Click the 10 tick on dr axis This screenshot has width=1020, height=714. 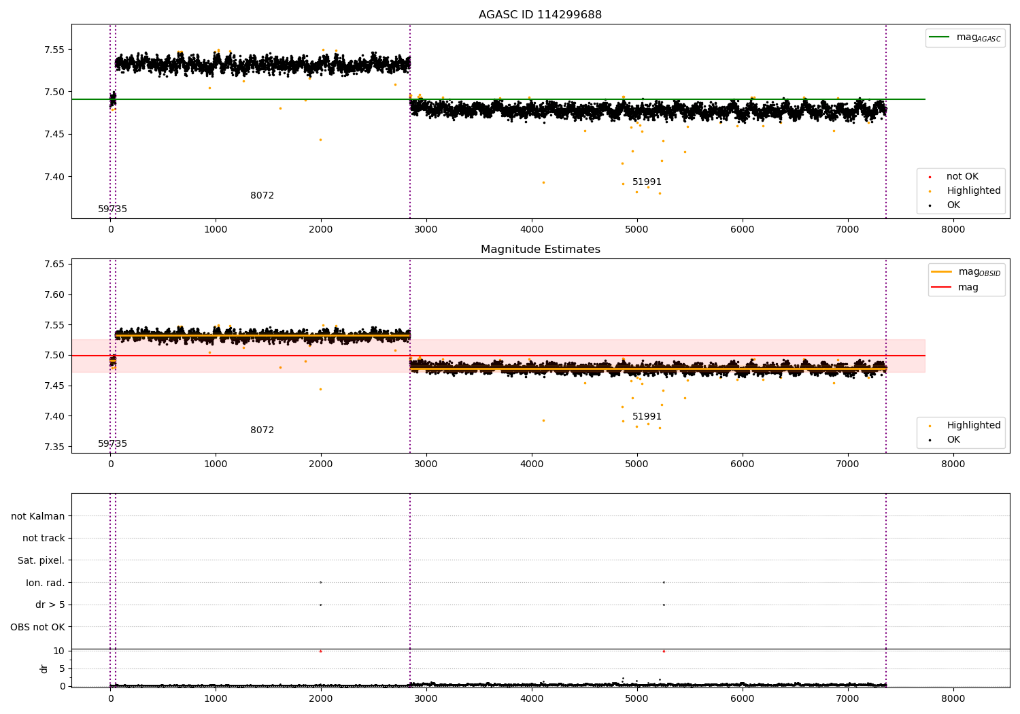coord(59,651)
